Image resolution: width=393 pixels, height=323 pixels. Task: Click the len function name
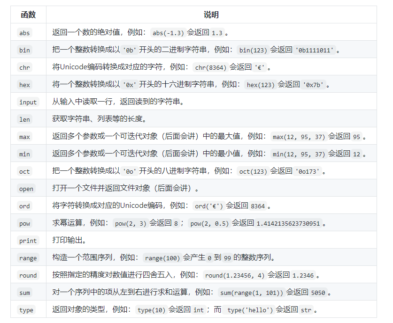coord(25,119)
